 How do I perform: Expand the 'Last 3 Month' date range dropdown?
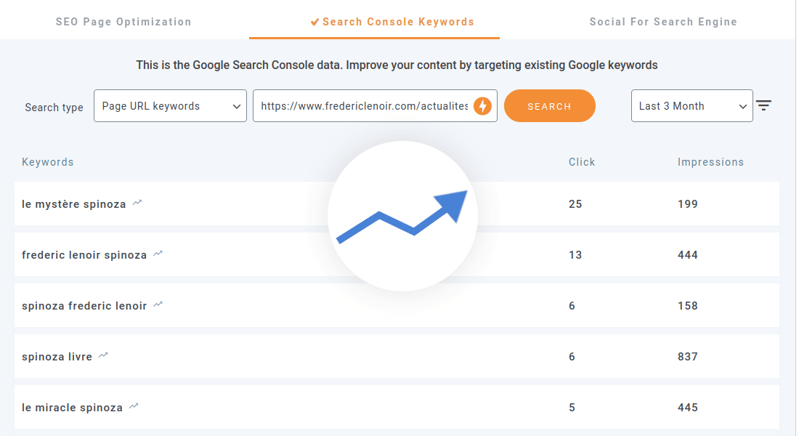pos(691,106)
